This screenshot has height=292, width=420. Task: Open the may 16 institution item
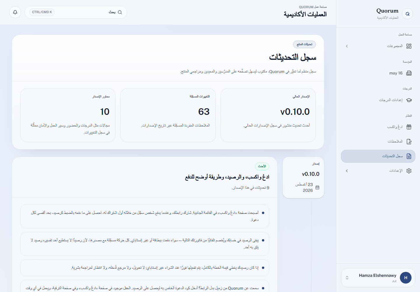(x=378, y=73)
